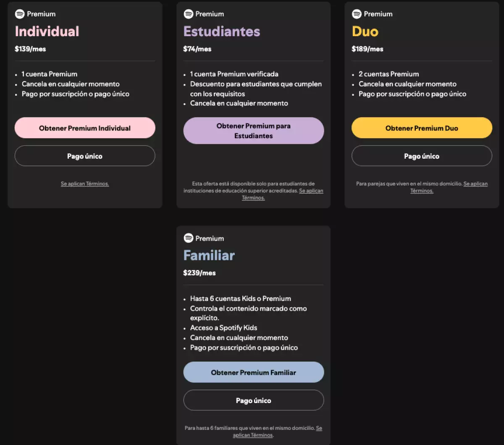Click the $239/mes price on Familiar card
Screen dimensions: 504x445
pyautogui.click(x=199, y=273)
